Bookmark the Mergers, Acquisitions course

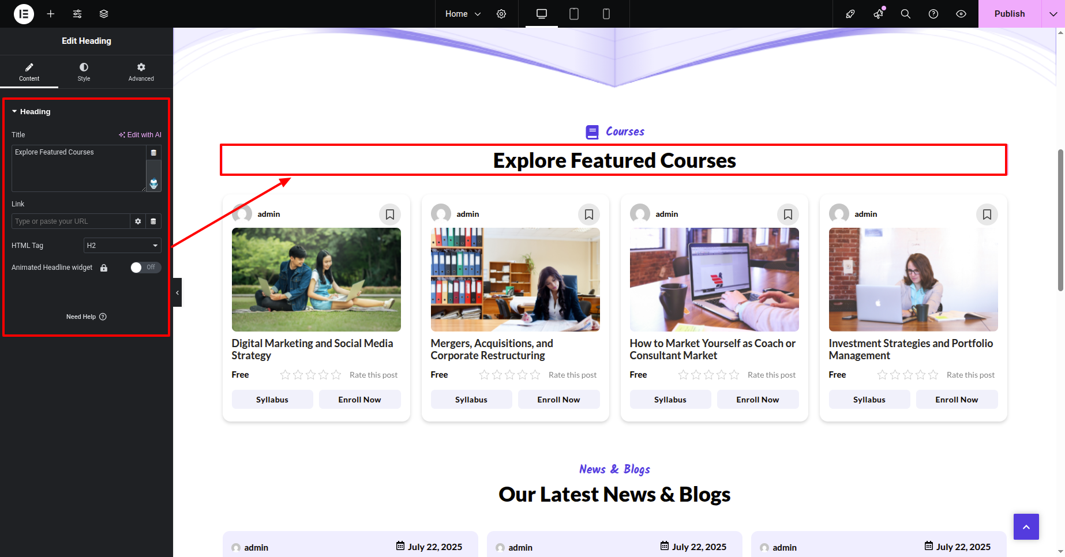click(x=589, y=214)
